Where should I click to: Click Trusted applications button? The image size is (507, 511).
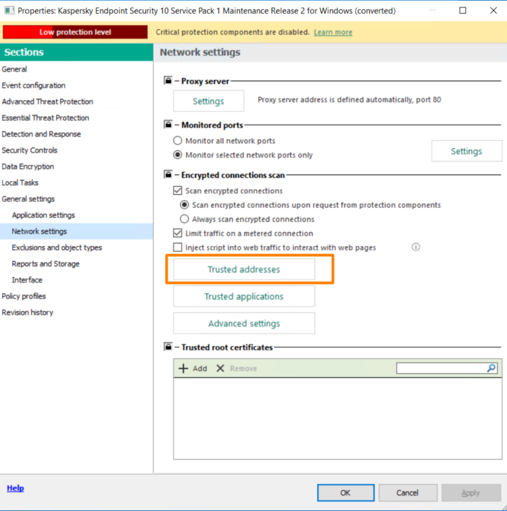(244, 296)
